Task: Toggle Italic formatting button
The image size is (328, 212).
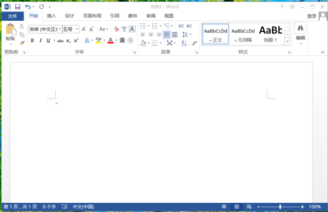Action: coord(40,41)
